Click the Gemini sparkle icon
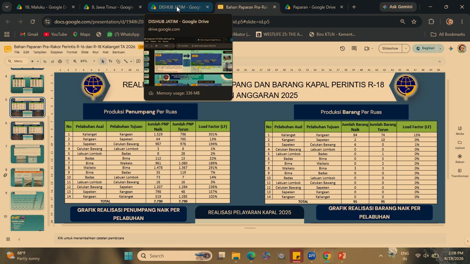This screenshot has height=264, width=470. [x=451, y=48]
